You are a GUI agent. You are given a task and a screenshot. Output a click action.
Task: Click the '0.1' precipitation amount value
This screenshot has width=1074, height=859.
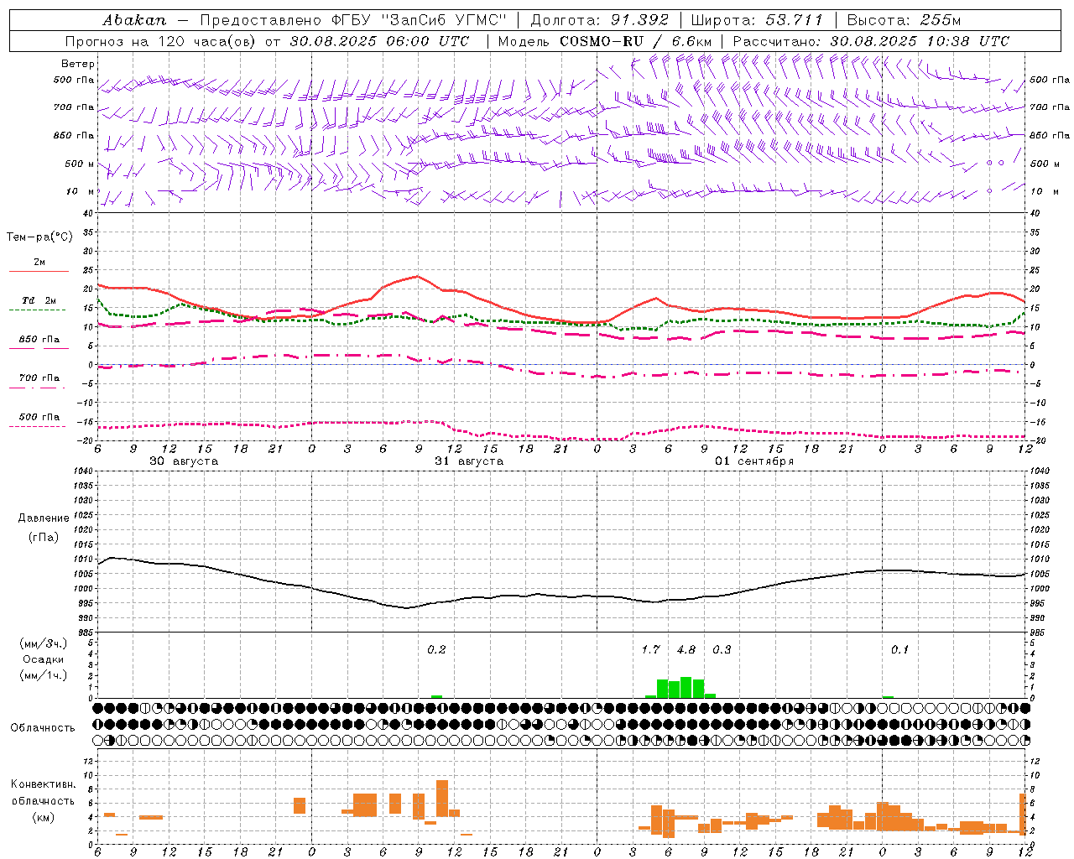pyautogui.click(x=899, y=649)
